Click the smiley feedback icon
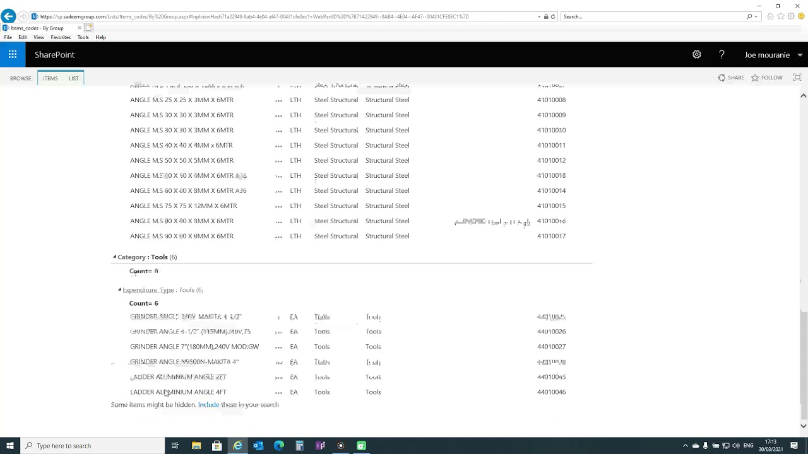Screen dimensions: 808x454 [x=800, y=16]
